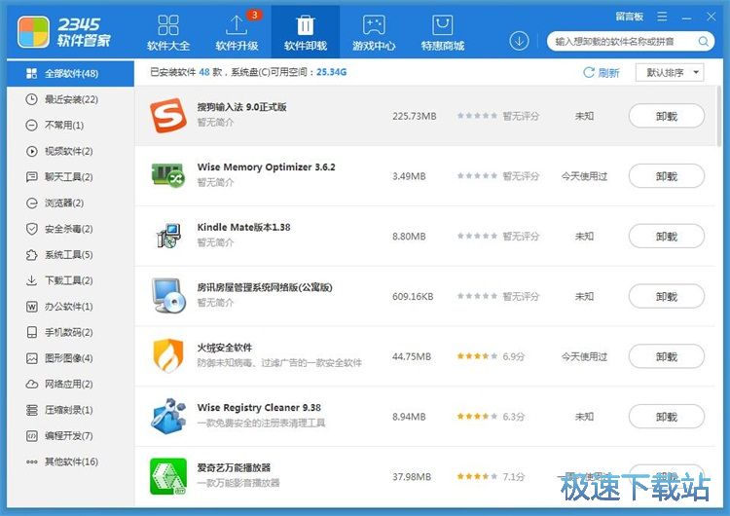Select 最近安装(22) category
This screenshot has width=730, height=516.
70,99
